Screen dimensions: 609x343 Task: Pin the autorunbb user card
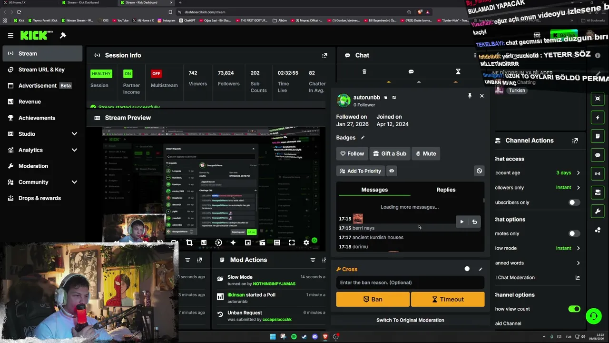click(x=470, y=96)
